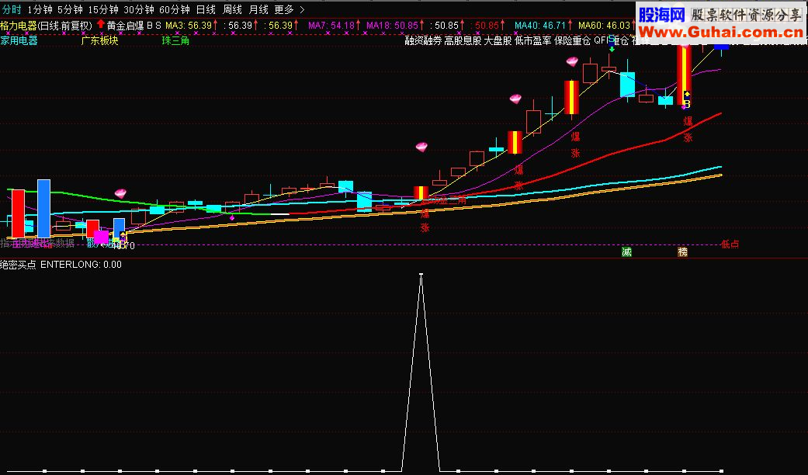Open the 低市盈率 concept tag
808x475 pixels.
click(532, 40)
